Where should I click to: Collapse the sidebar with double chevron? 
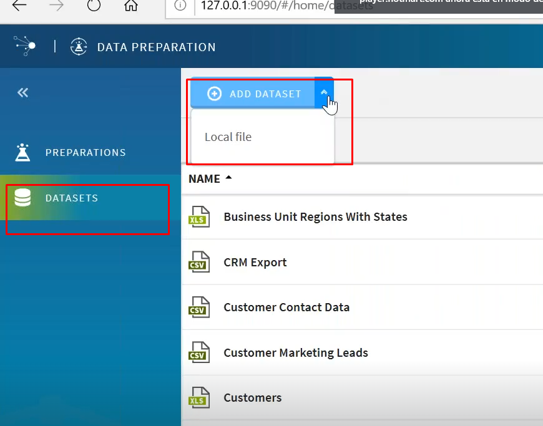tap(23, 92)
